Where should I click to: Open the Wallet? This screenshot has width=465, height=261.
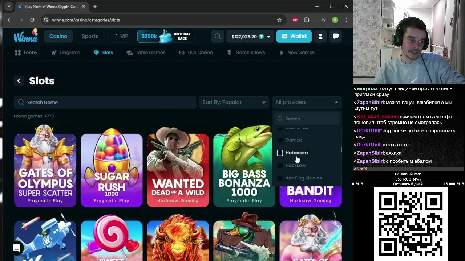coord(294,36)
